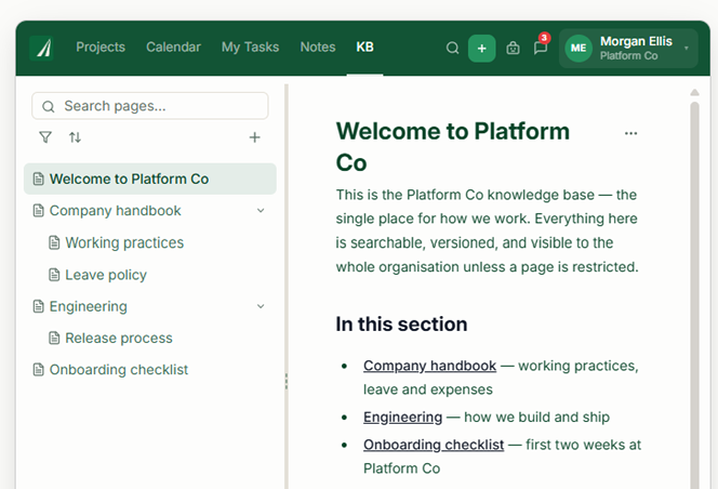Go to My Tasks
Screen dimensions: 718x489
250,47
